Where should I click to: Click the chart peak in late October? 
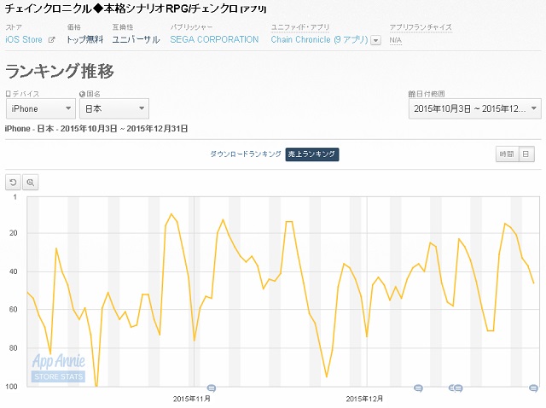[x=171, y=214]
